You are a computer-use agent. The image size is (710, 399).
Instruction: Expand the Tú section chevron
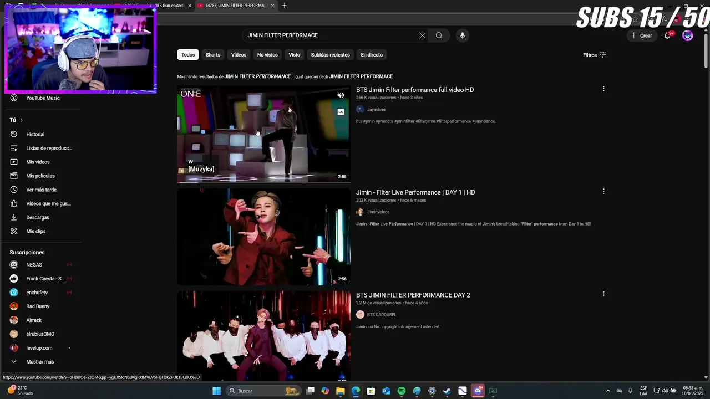point(22,120)
